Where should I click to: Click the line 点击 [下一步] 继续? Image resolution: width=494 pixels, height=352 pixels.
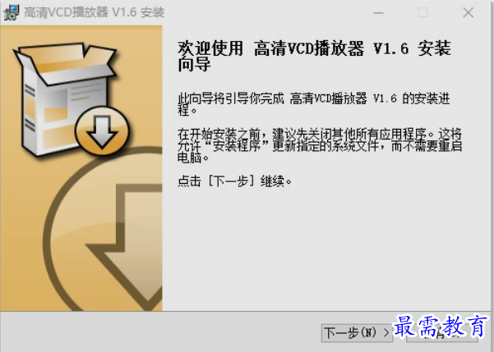[x=235, y=181]
